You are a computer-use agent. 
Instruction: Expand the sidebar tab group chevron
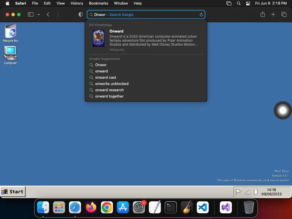pyautogui.click(x=38, y=15)
